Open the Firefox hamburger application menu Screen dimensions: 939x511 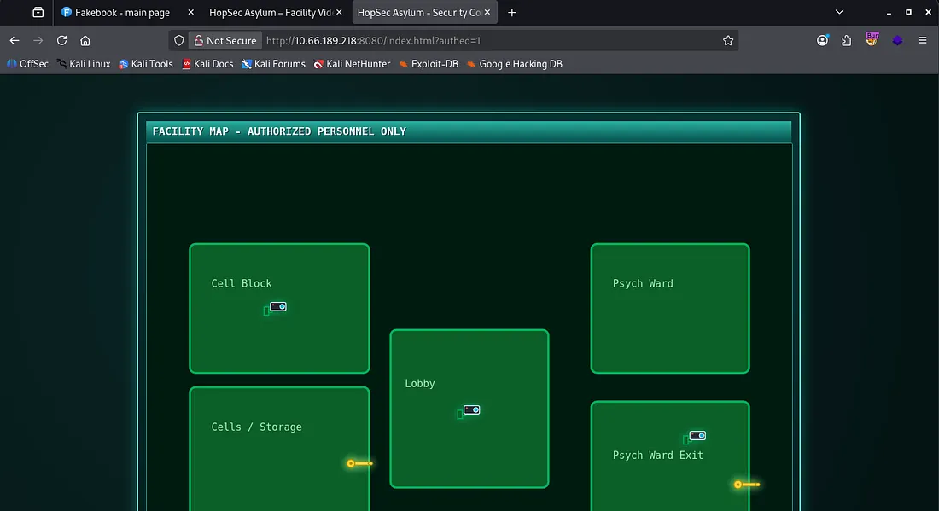(x=922, y=40)
